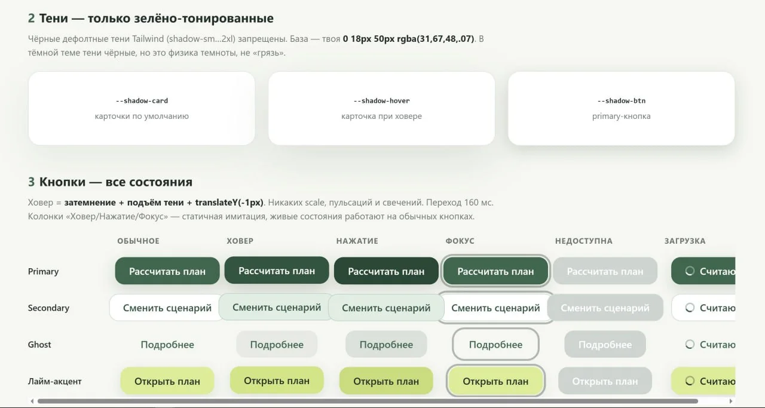Click the spinner icon in the lime loading button
The image size is (765, 408).
(x=689, y=381)
